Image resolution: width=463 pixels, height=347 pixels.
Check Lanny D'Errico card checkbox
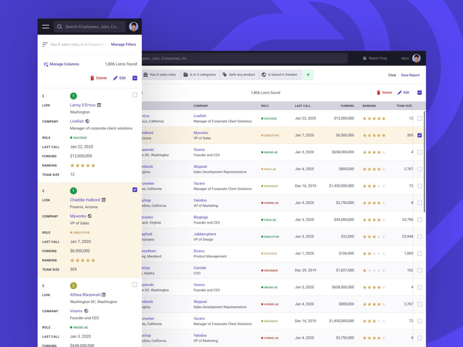click(135, 95)
